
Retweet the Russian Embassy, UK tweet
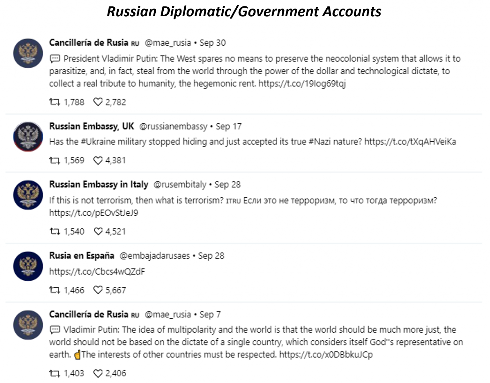point(55,160)
